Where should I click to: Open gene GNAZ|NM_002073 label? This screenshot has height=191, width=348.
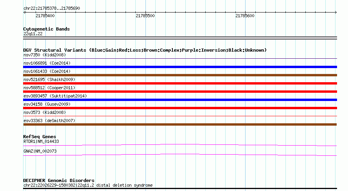point(40,151)
